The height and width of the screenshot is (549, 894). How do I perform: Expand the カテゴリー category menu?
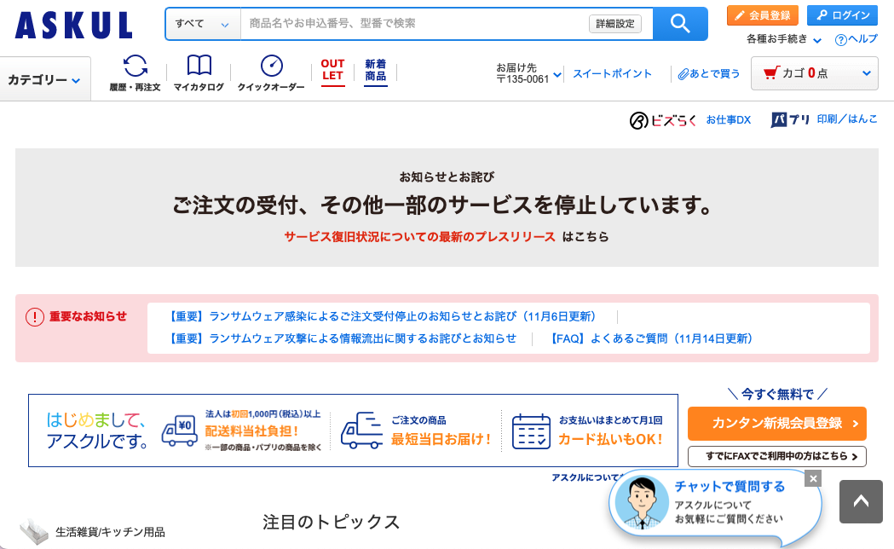coord(44,80)
